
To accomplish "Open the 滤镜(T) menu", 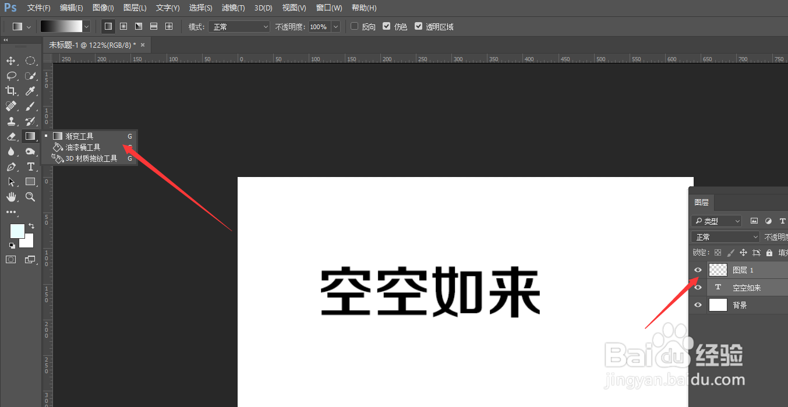I will click(x=233, y=8).
